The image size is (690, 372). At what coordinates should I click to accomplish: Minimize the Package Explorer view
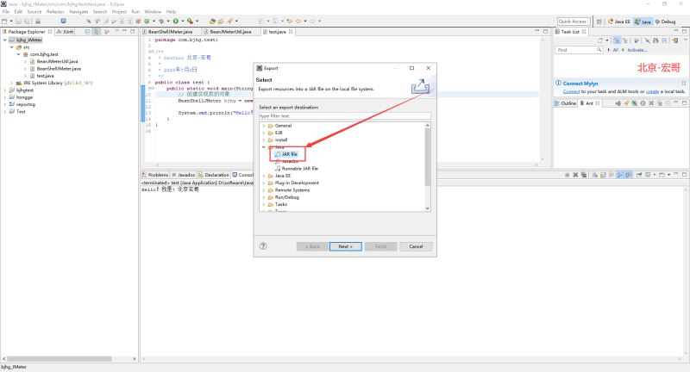[x=124, y=31]
